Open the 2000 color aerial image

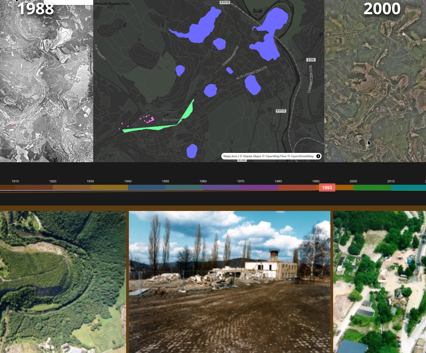375,82
